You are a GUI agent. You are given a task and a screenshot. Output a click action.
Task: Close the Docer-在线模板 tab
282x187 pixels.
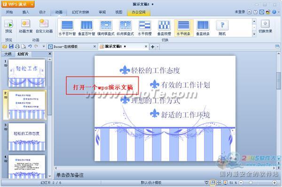point(94,46)
